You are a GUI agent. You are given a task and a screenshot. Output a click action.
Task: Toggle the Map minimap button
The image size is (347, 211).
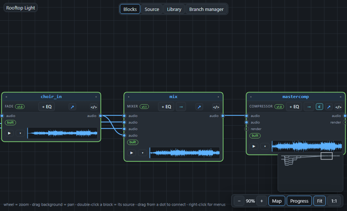coord(277,201)
